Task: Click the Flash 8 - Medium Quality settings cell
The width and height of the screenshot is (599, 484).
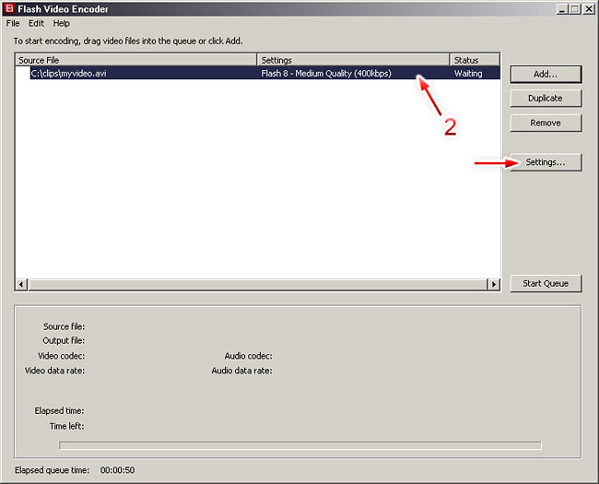Action: (353, 73)
